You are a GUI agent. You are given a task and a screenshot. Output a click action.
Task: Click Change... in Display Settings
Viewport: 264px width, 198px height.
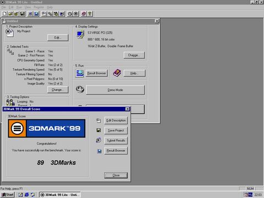click(x=134, y=55)
